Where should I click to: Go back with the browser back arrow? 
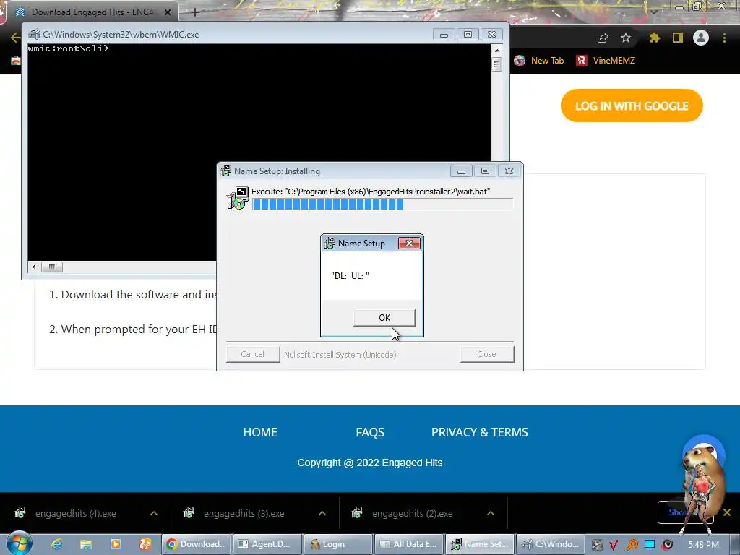pyautogui.click(x=16, y=38)
